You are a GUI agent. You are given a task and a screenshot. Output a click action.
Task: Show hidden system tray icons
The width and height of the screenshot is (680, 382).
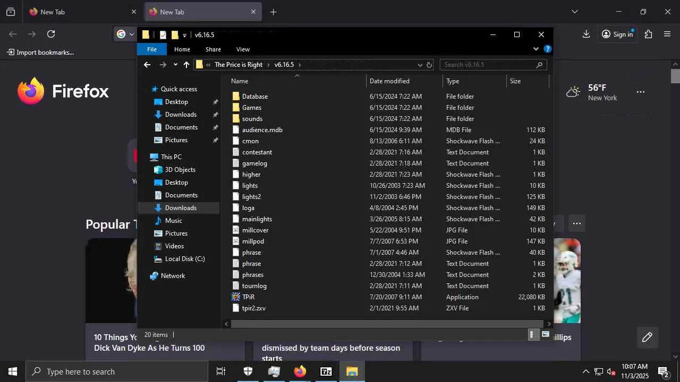click(585, 372)
